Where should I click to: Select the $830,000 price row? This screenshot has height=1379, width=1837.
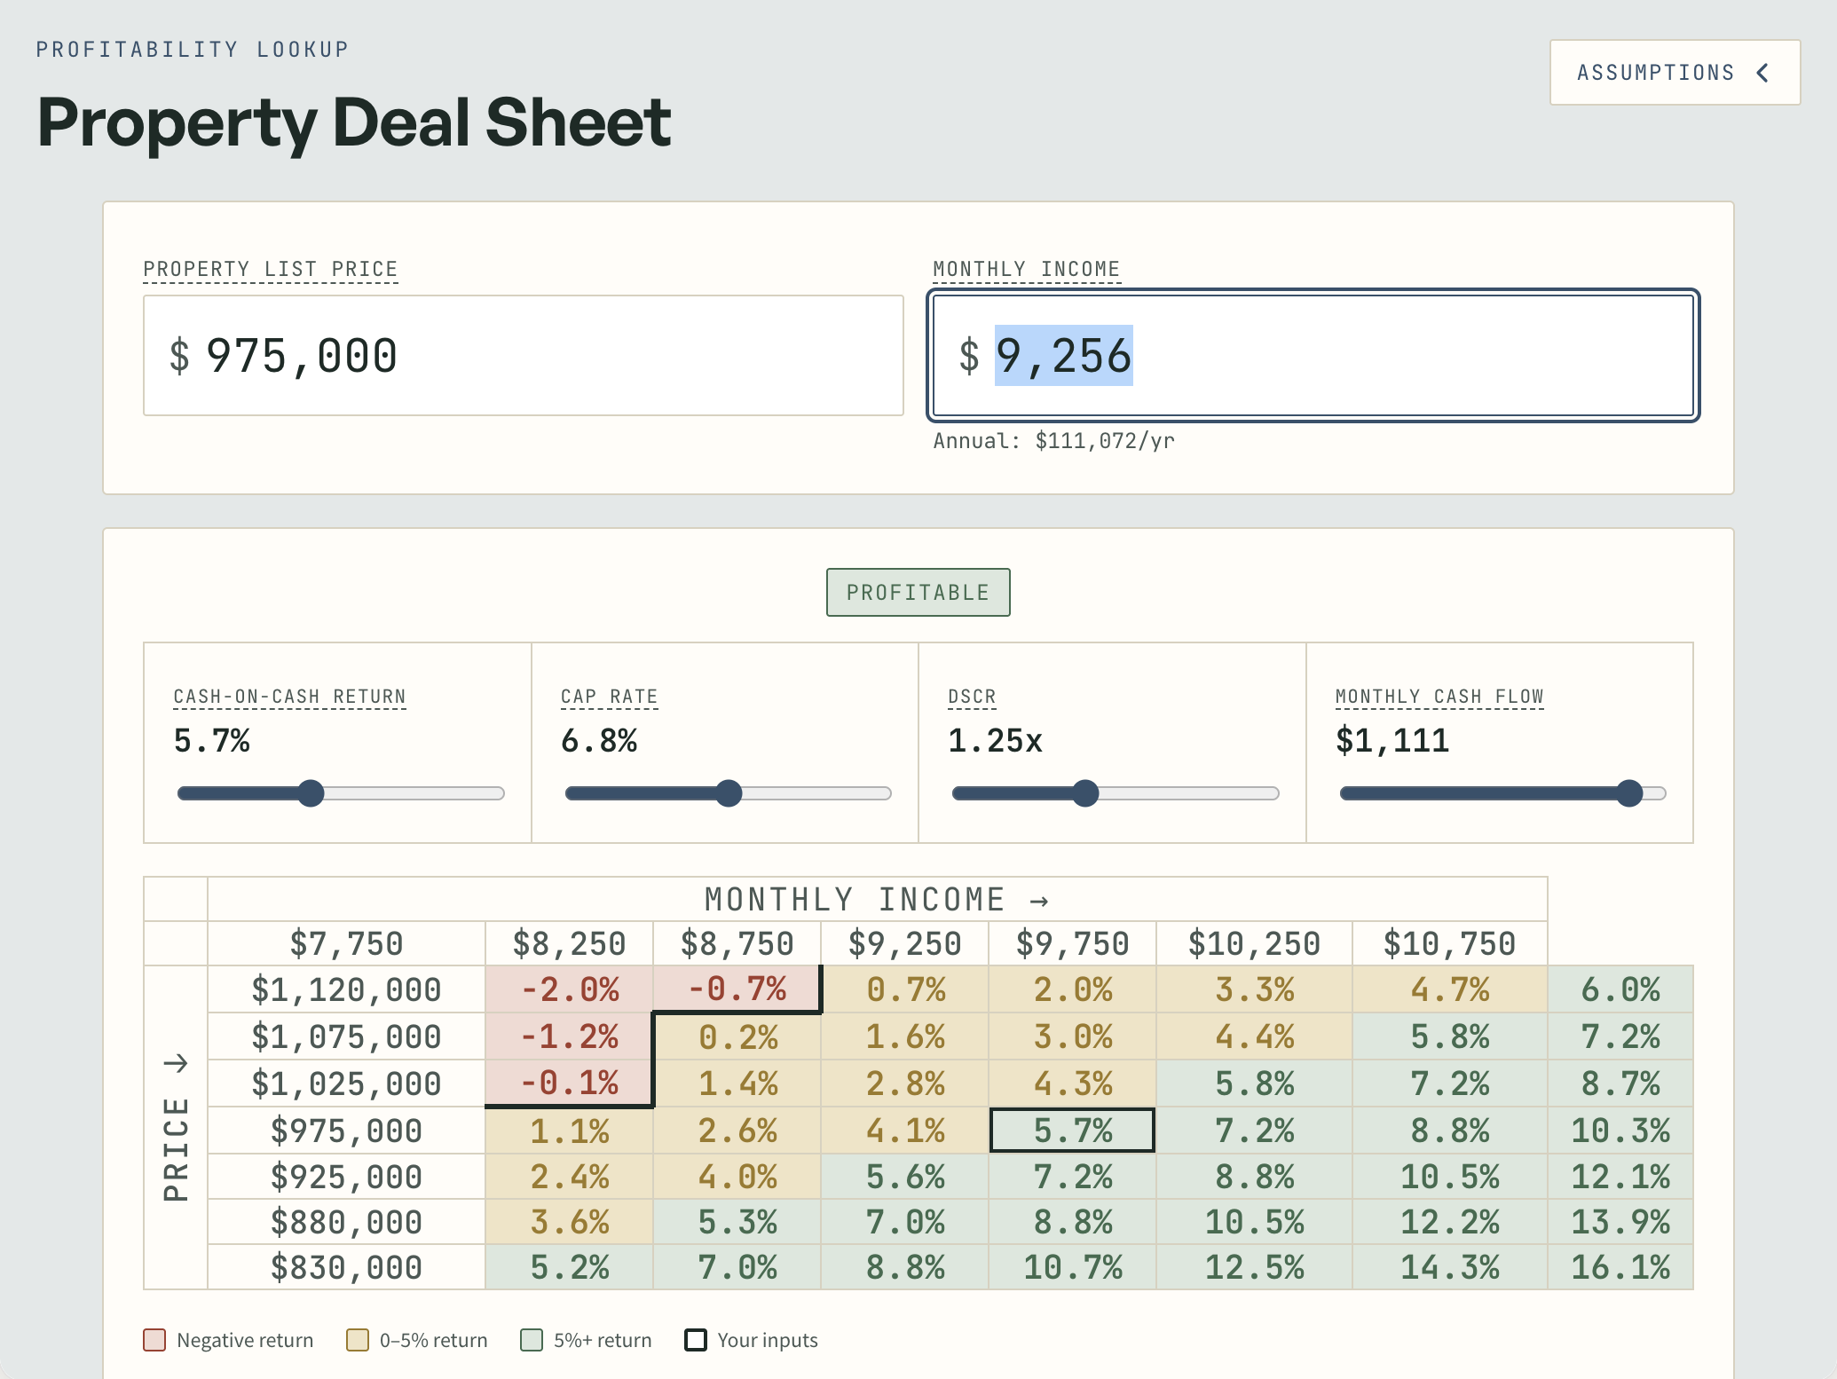point(346,1267)
